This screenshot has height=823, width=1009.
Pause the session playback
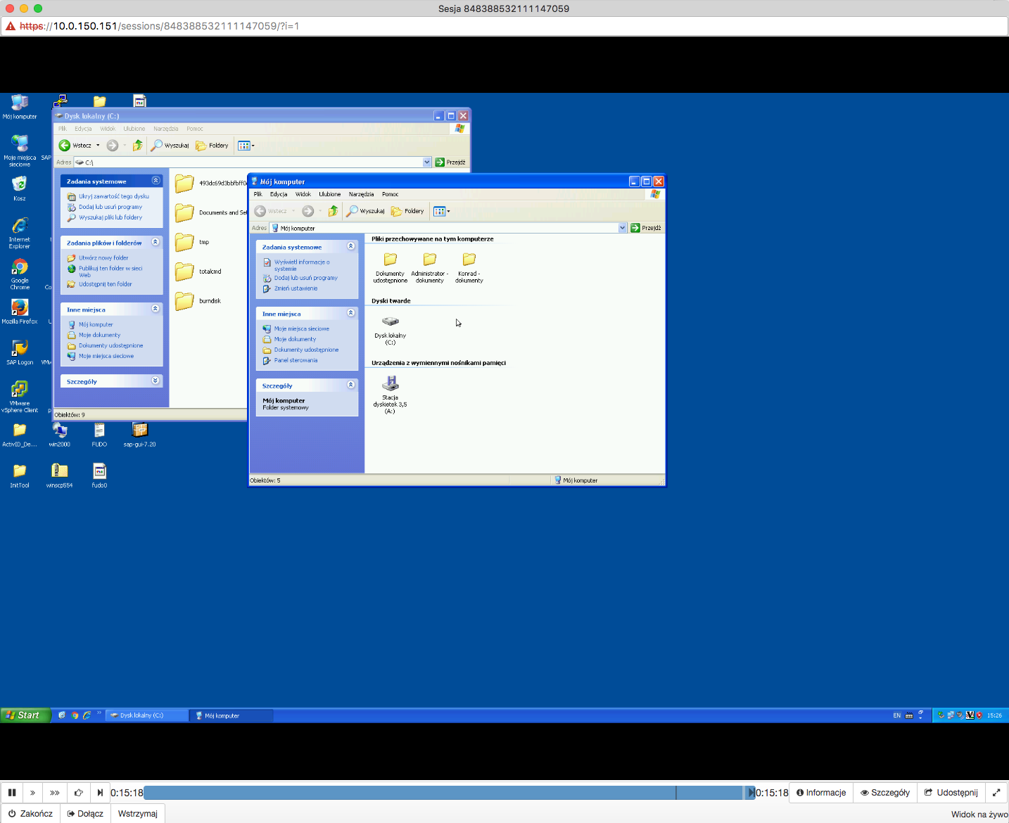(12, 793)
